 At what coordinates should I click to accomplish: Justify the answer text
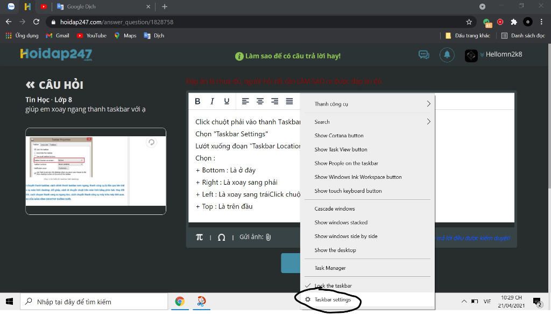point(289,101)
